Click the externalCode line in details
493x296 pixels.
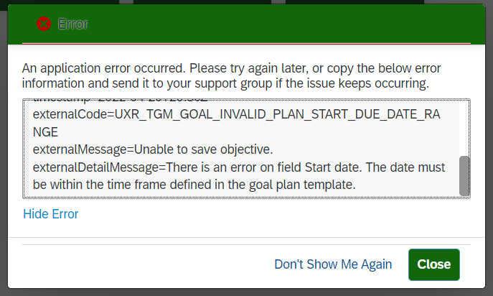[236, 114]
